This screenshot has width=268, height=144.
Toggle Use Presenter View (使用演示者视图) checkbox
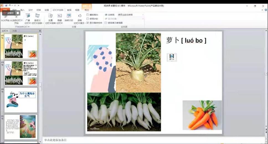click(x=106, y=23)
